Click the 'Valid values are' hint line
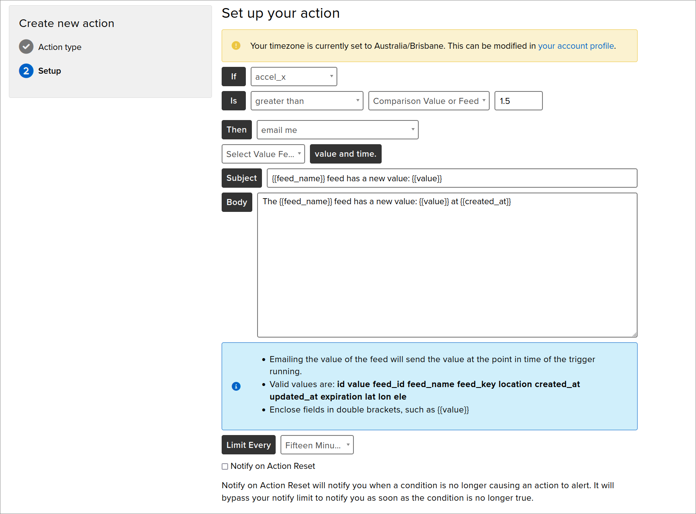Viewport: 696px width, 514px height. 425,390
